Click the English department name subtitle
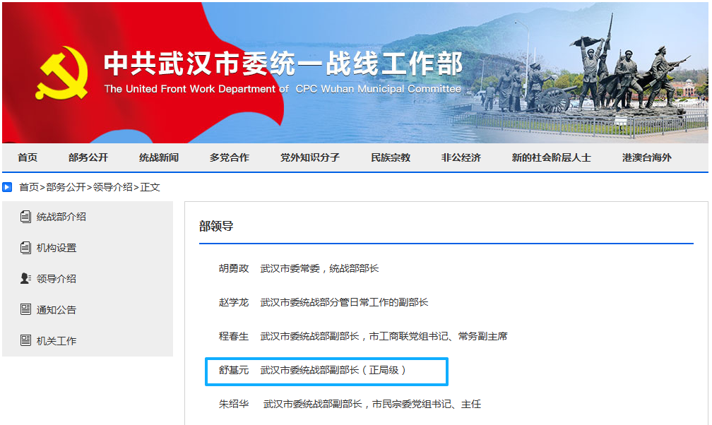 click(x=283, y=89)
